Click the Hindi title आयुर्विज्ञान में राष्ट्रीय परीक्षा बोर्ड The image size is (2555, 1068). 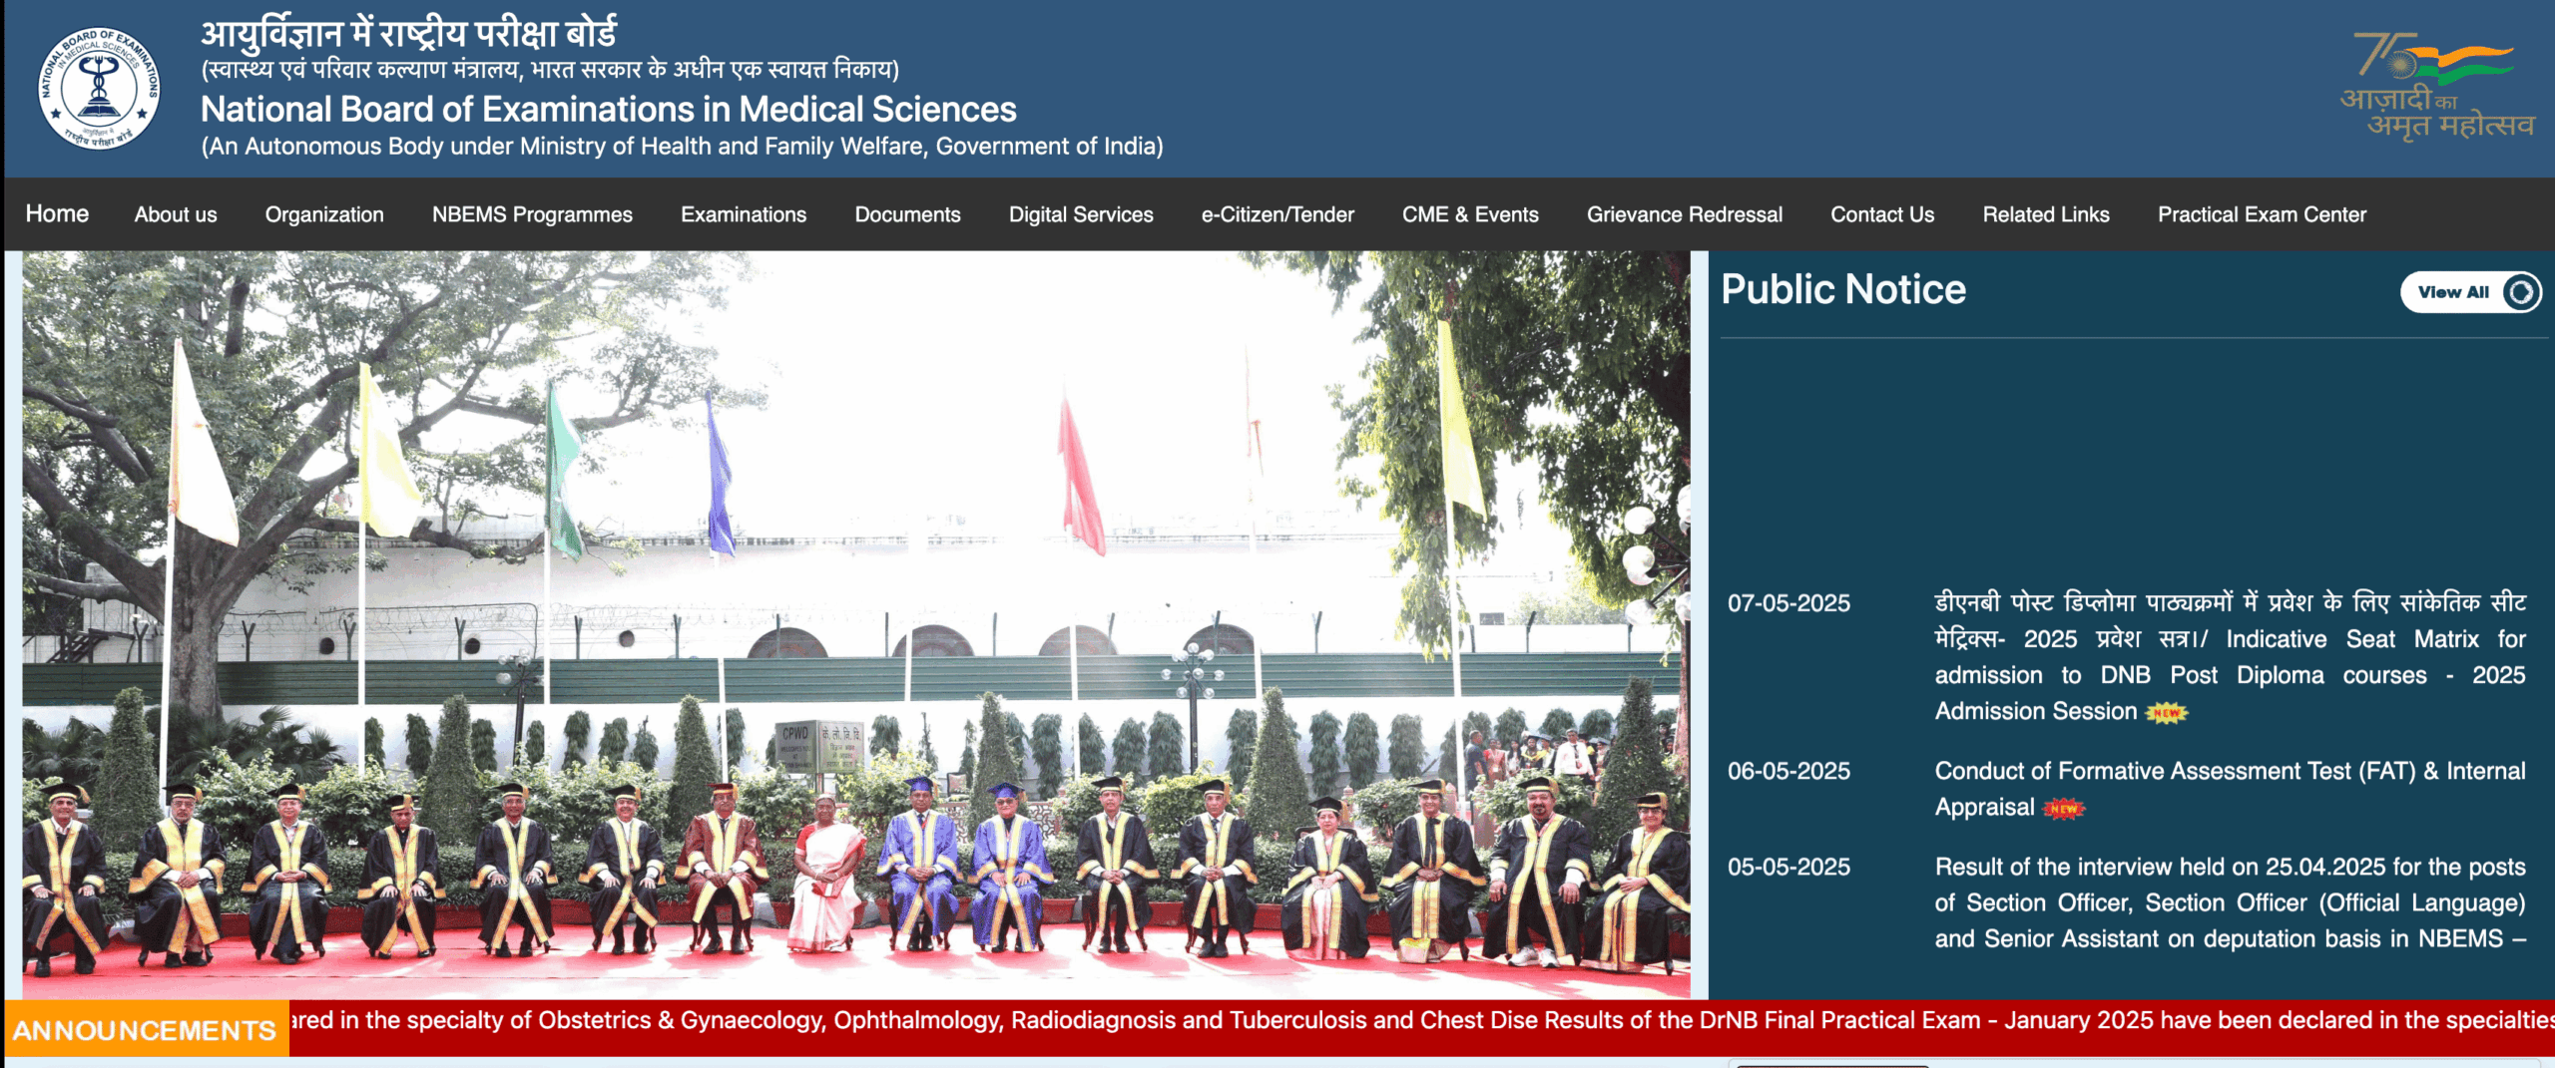[x=409, y=34]
